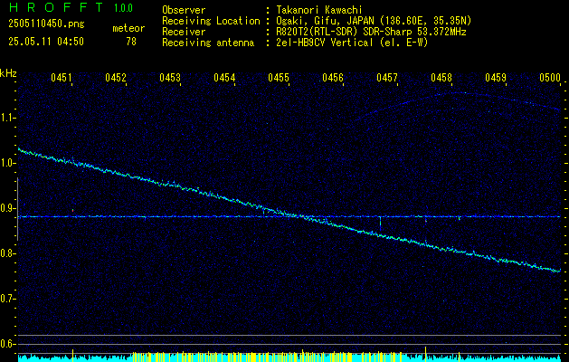Click time axis marker 0459

[496, 77]
